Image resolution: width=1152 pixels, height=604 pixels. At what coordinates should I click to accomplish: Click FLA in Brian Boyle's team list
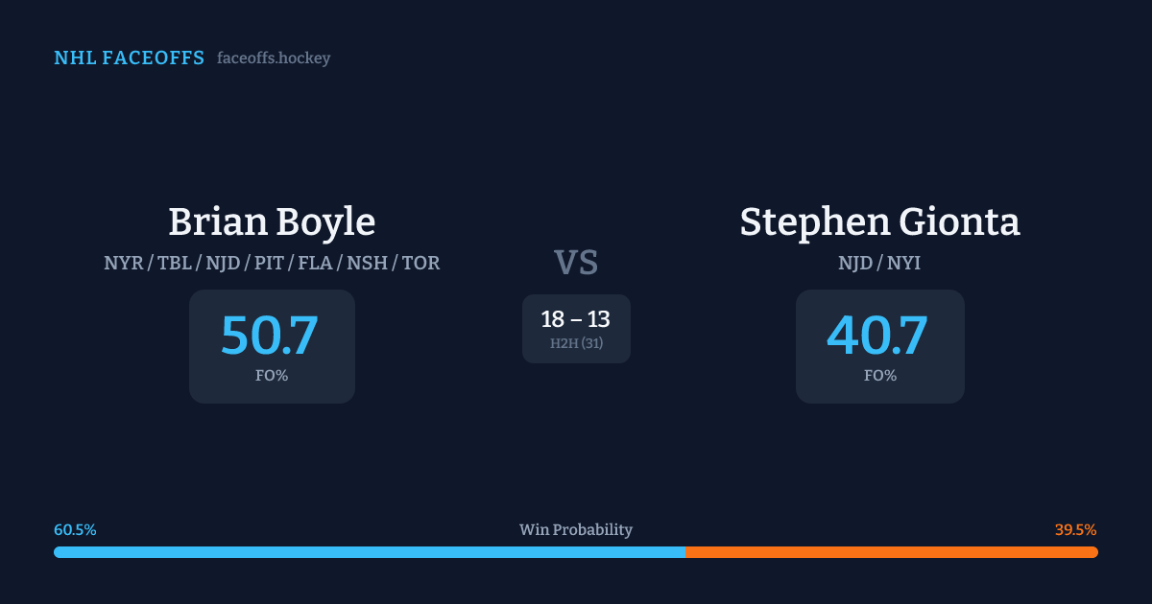317,263
